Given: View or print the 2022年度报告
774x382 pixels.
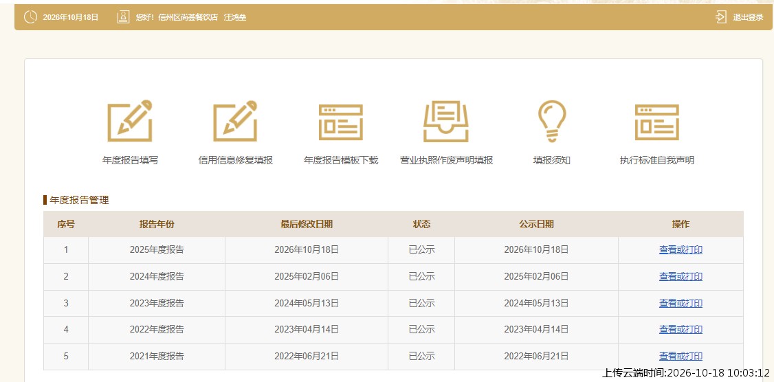Looking at the screenshot, I should [681, 329].
